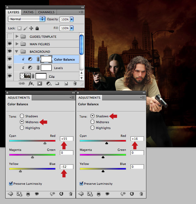
Task: Expand the GUIDES/TEMPLATE group
Action: [17, 36]
